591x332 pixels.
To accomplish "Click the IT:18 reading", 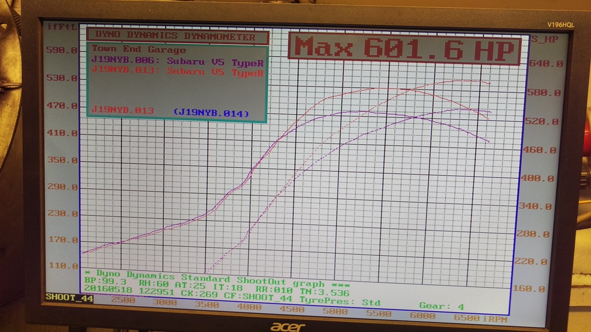I will point(227,287).
